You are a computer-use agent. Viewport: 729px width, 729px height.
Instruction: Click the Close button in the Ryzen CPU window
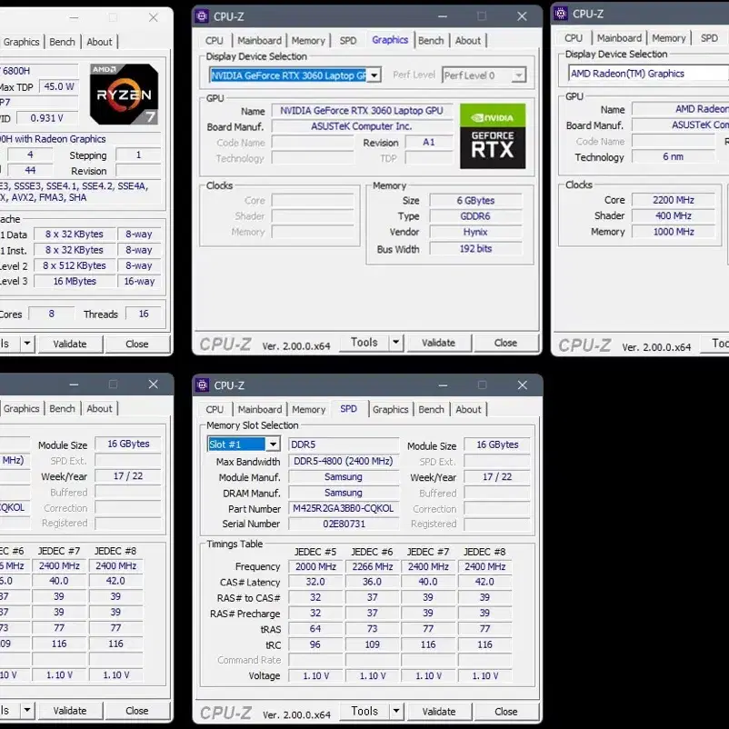(136, 344)
